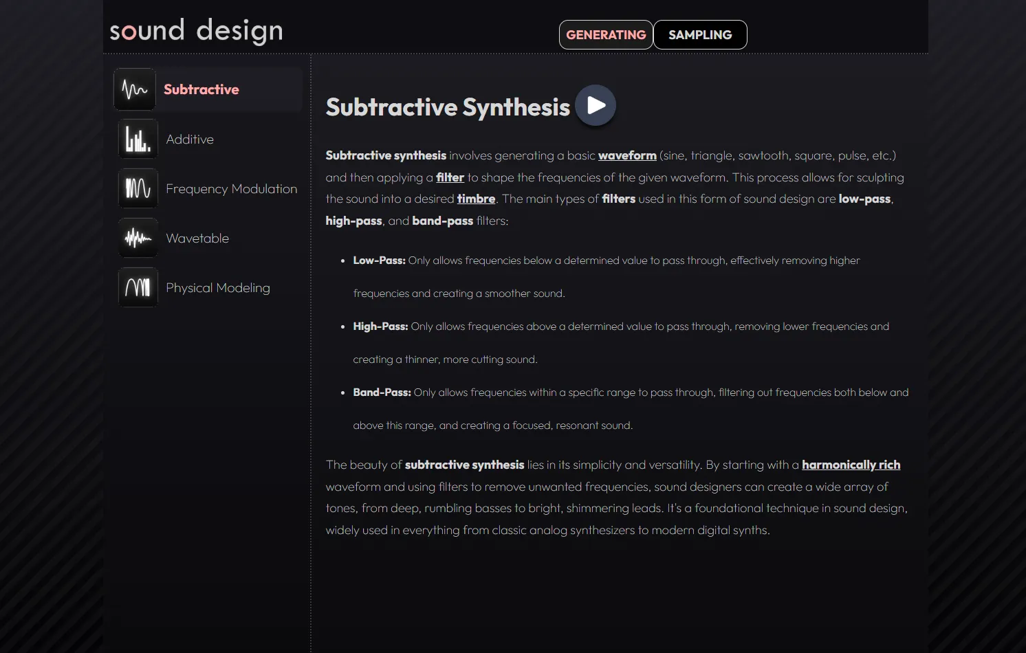This screenshot has width=1026, height=653.
Task: Click the Wavetable waveform icon
Action: 138,238
